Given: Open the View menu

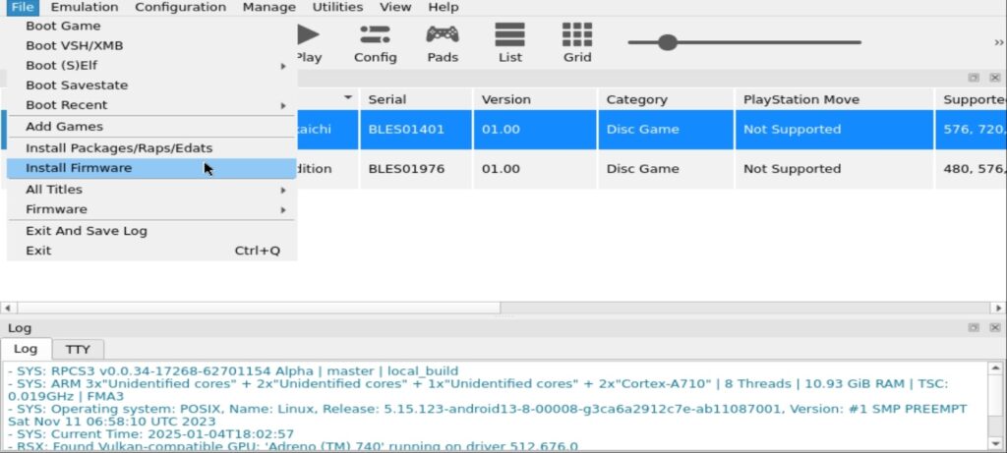Looking at the screenshot, I should 395,7.
